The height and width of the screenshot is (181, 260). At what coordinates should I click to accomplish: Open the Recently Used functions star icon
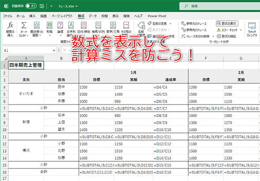click(37, 26)
